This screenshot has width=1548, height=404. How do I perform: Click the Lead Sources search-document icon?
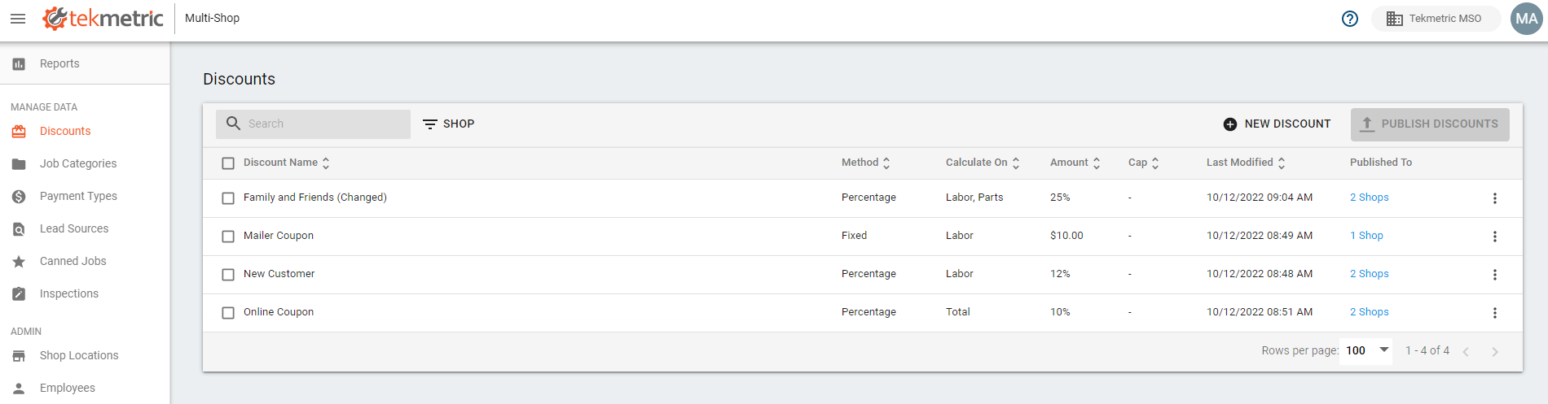19,228
